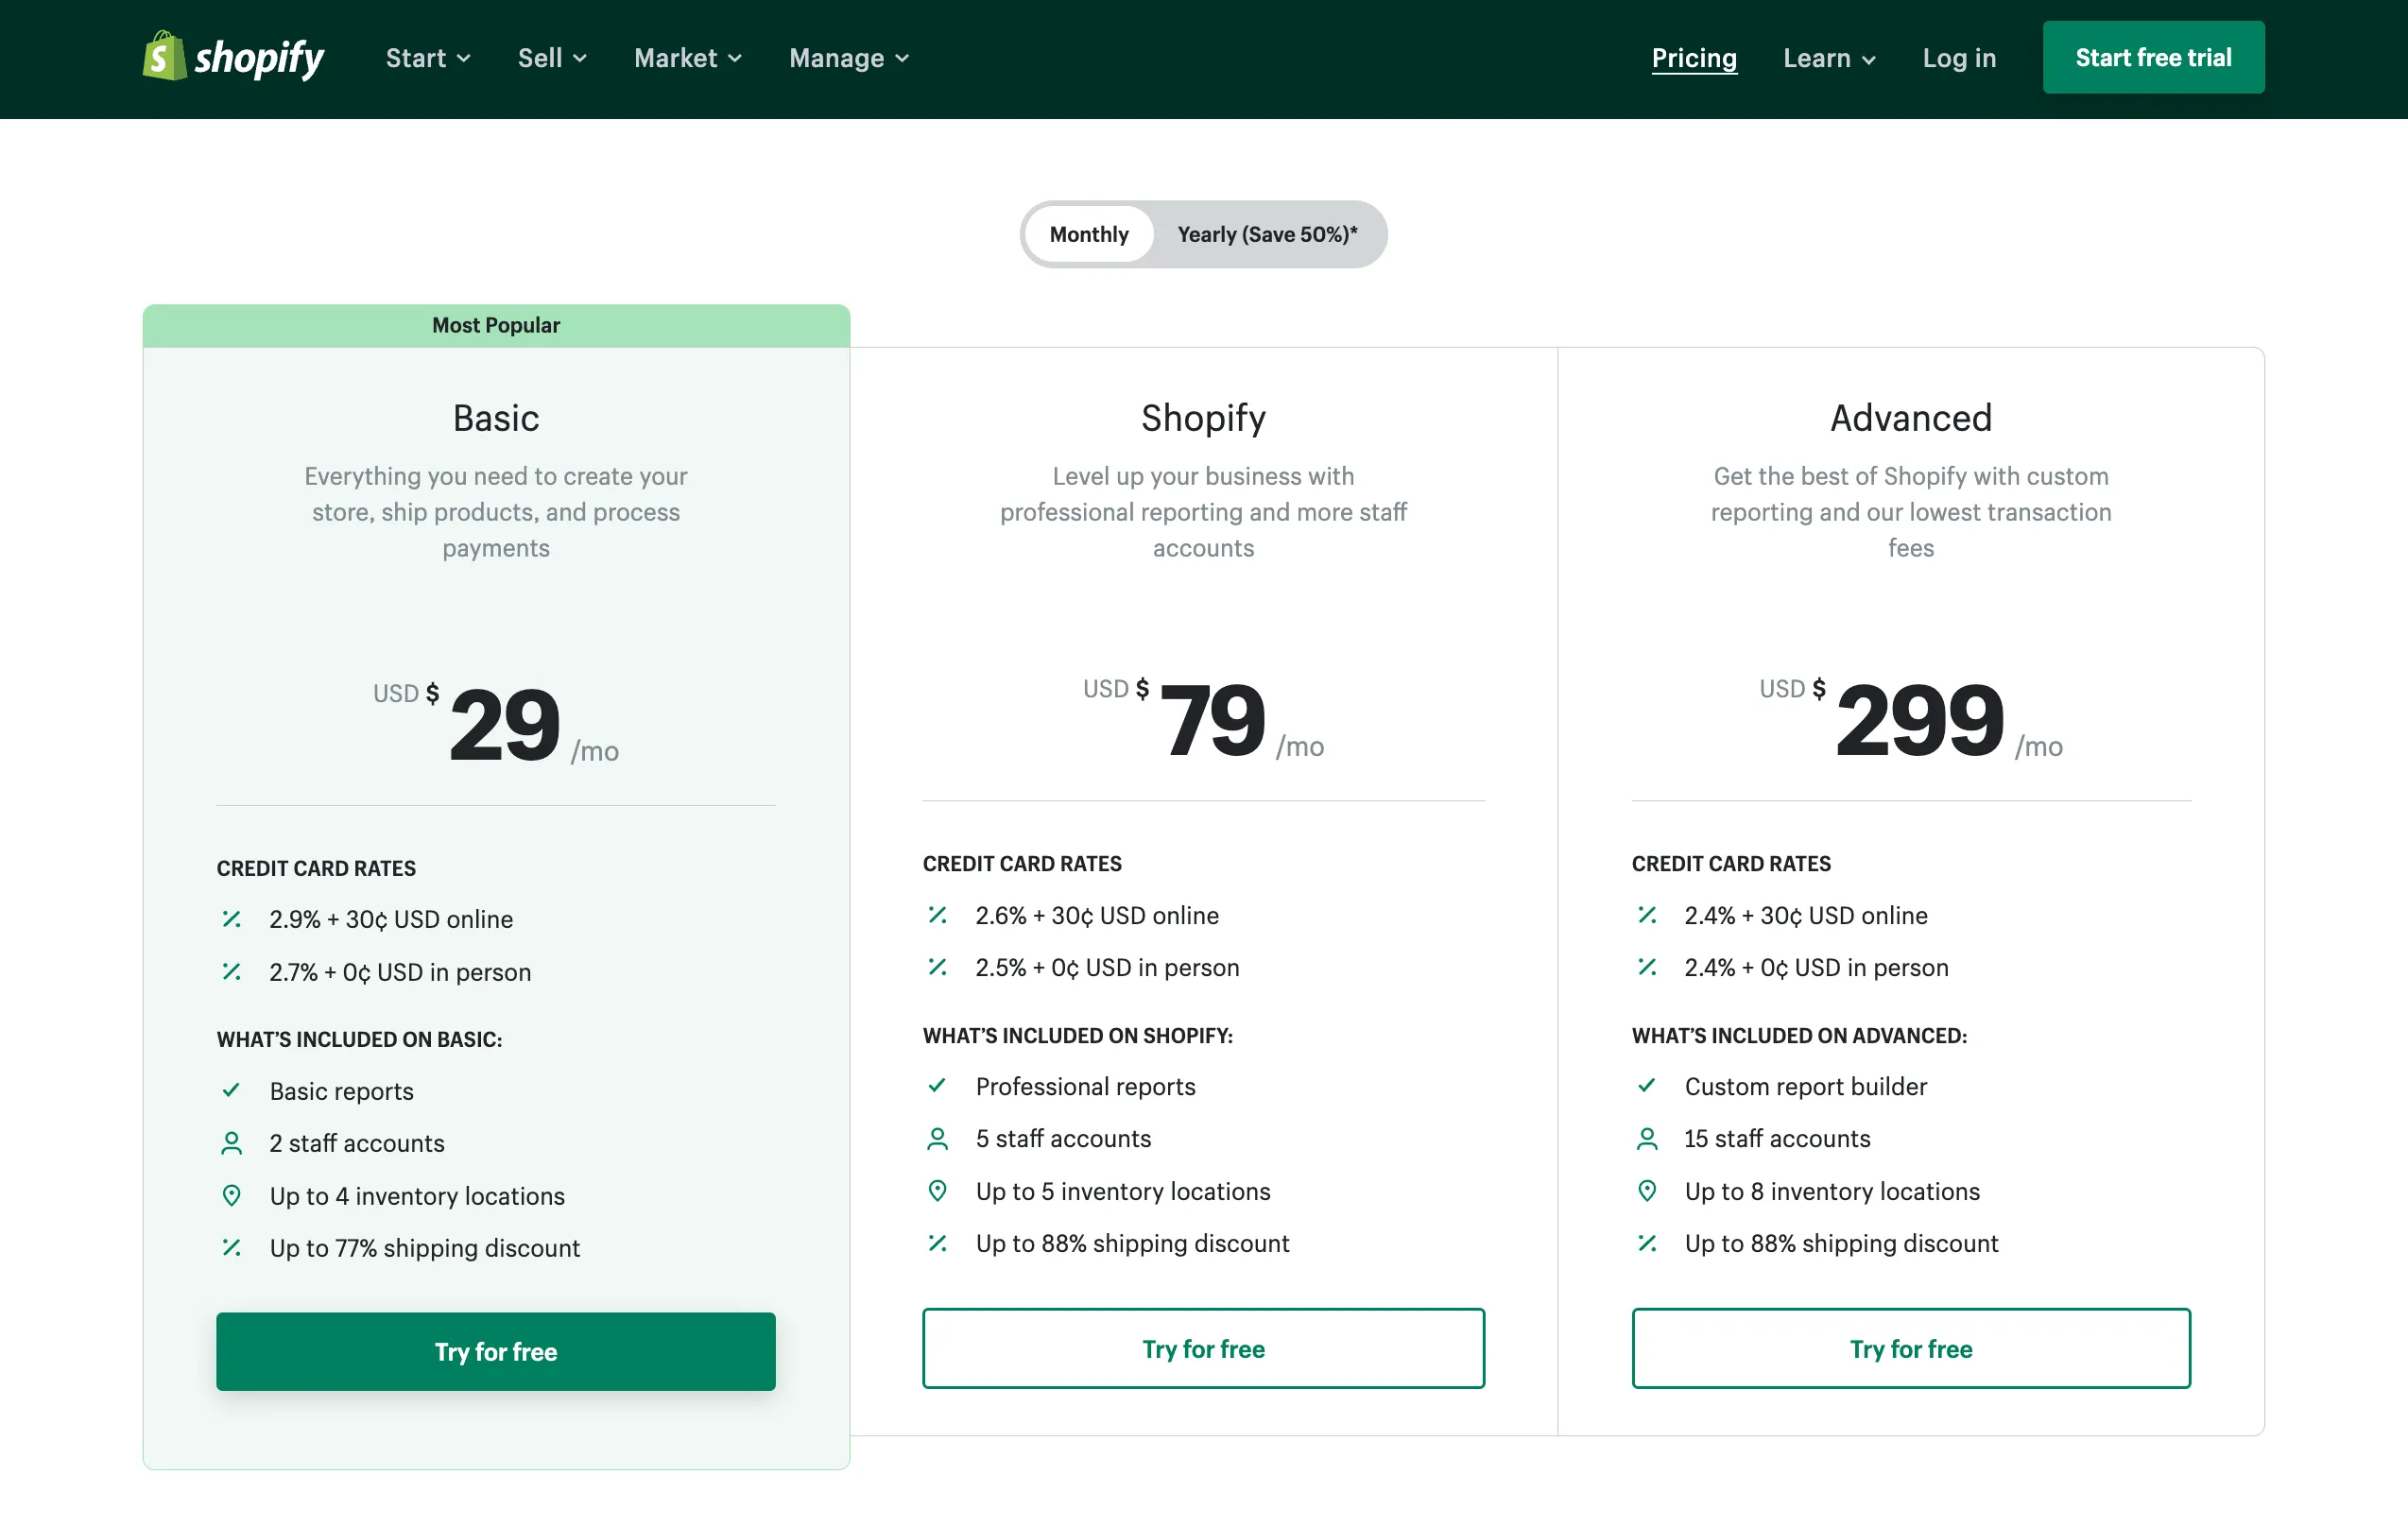Click the percent icon beside Up to 77% shipping discount

[x=231, y=1247]
